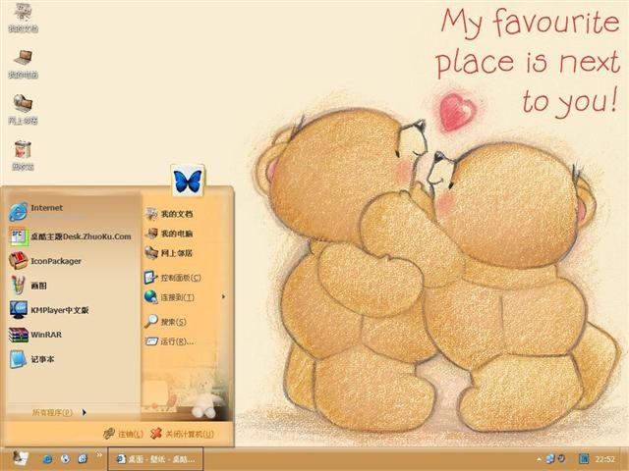Launch Internet Explorer from Quick Launch
This screenshot has width=629, height=471.
coord(47,459)
